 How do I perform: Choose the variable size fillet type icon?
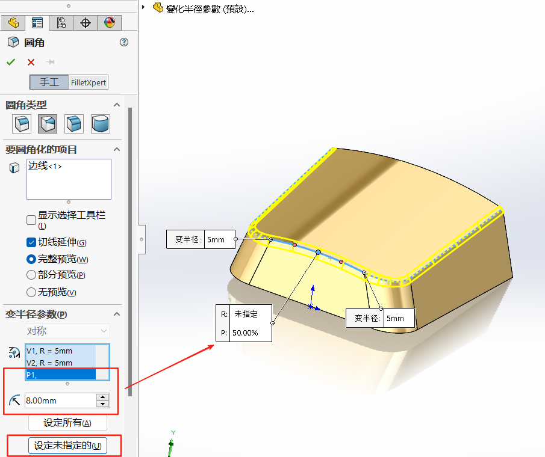48,124
